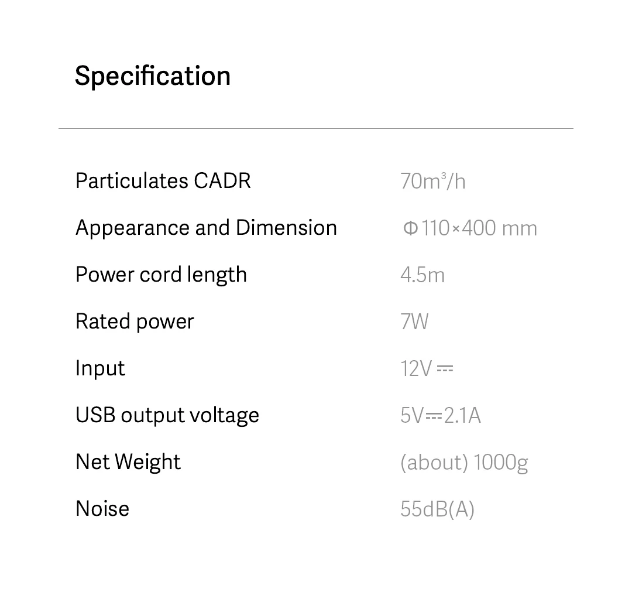Click the 7W rated power value
Image resolution: width=632 pixels, height=609 pixels.
tap(414, 321)
